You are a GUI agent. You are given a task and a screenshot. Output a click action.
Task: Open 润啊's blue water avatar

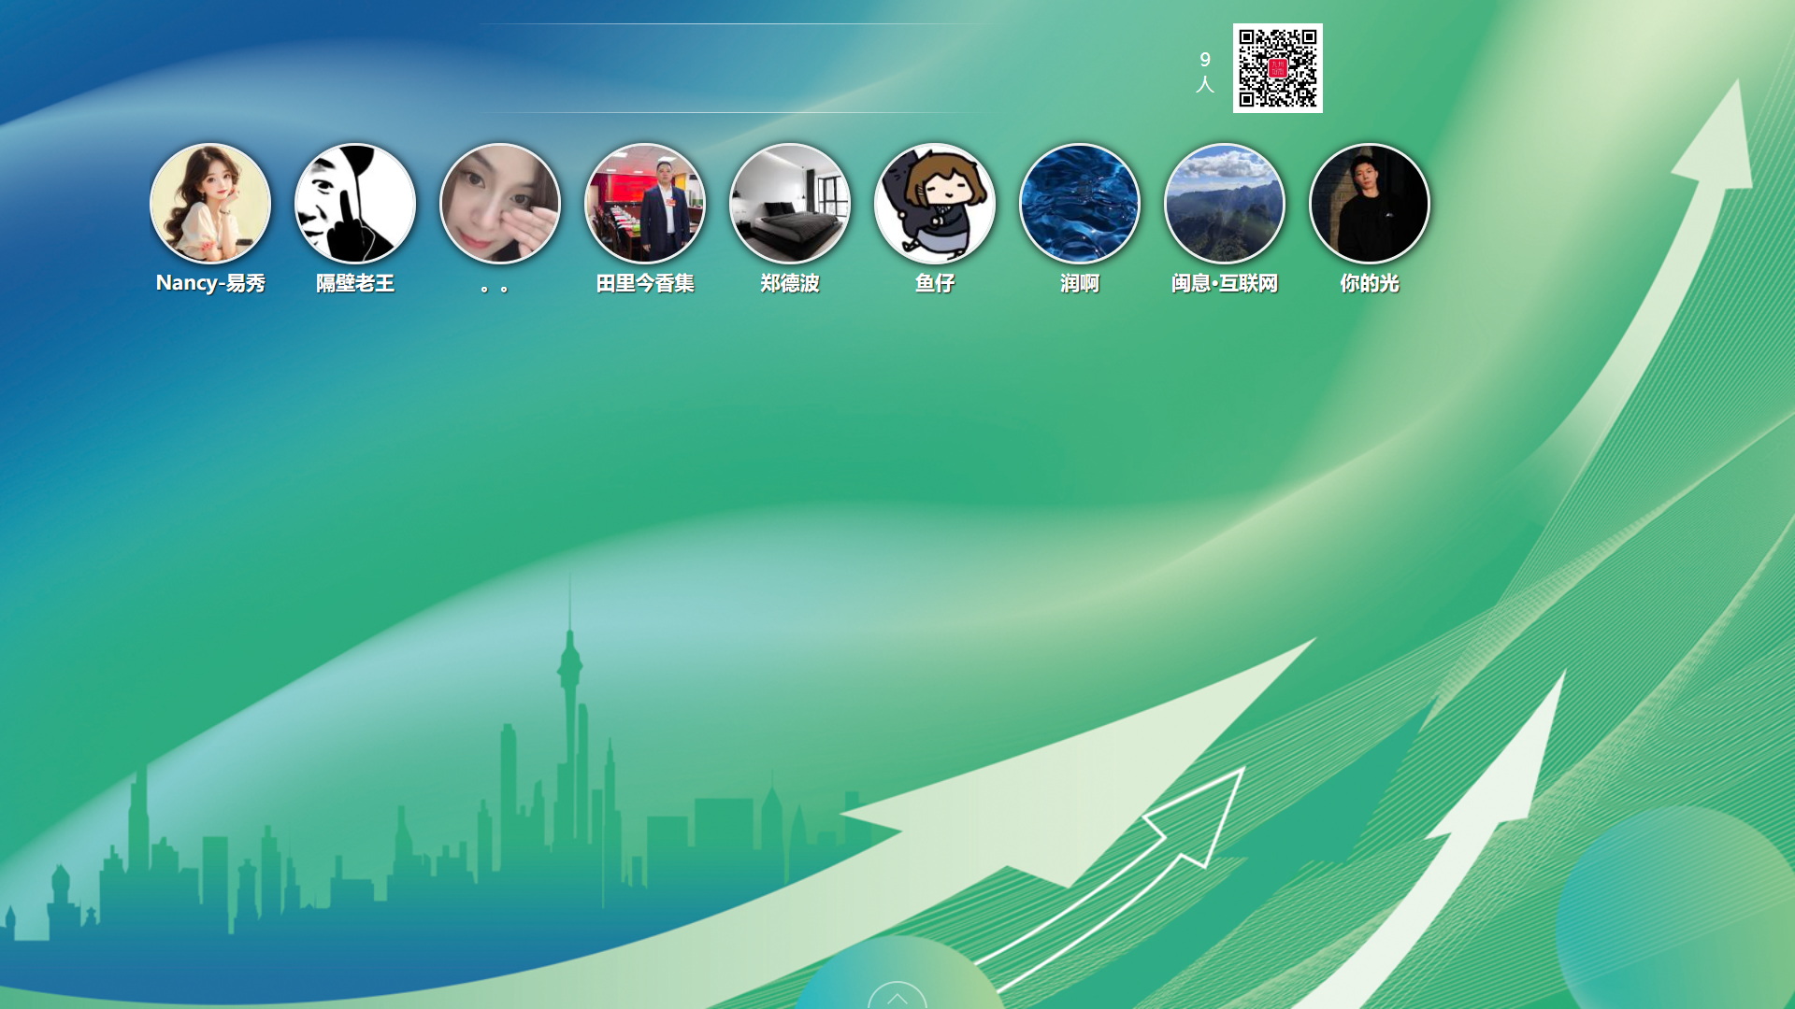click(x=1080, y=204)
